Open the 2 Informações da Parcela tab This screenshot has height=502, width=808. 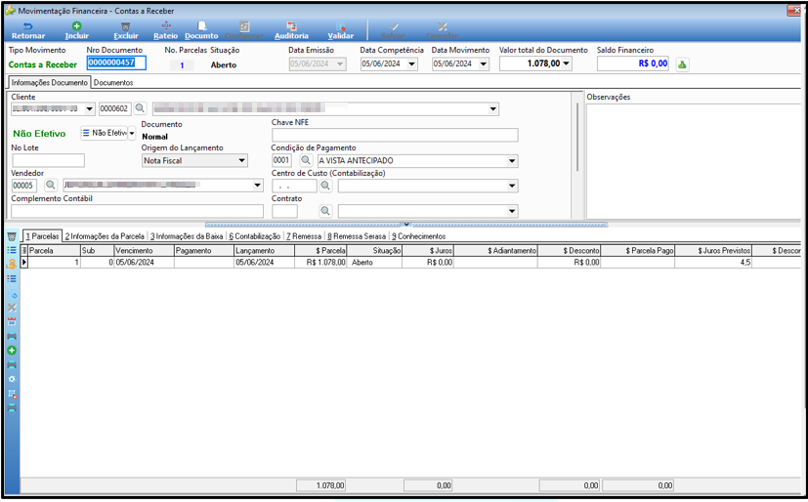[x=105, y=236]
